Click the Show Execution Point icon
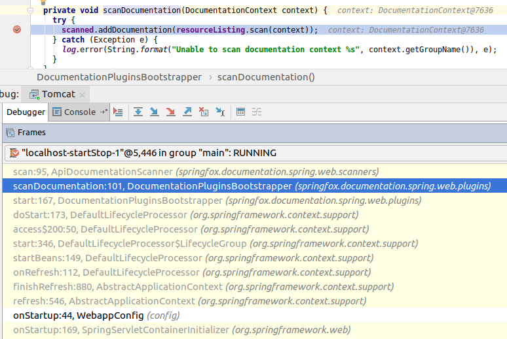The height and width of the screenshot is (339, 507). click(x=118, y=112)
